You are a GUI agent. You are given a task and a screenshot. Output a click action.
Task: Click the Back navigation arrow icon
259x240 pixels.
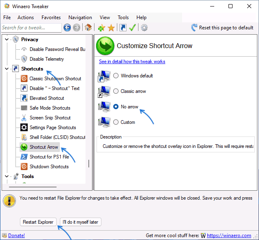pyautogui.click(x=67, y=28)
